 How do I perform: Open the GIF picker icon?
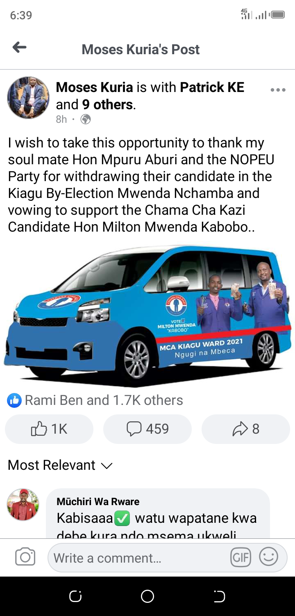click(241, 557)
